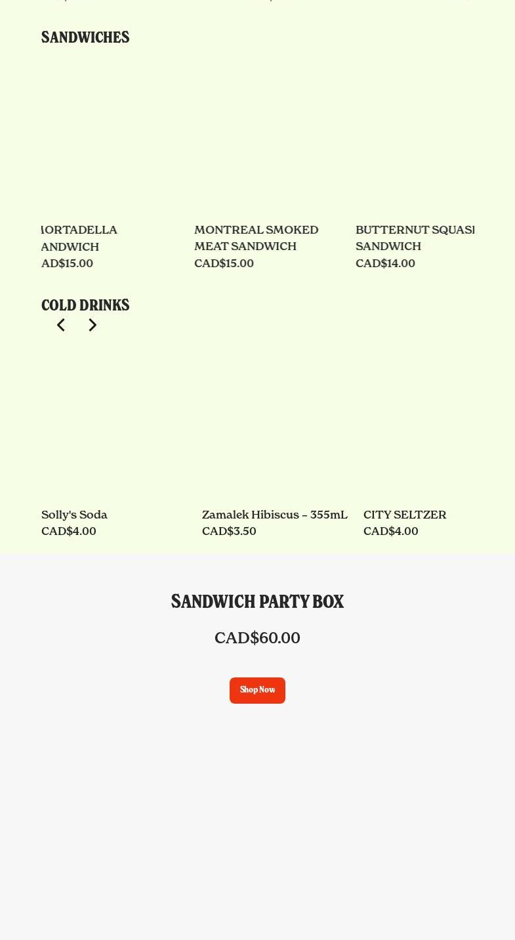
Task: Click the Sandwich Party Box title
Action: 257,601
